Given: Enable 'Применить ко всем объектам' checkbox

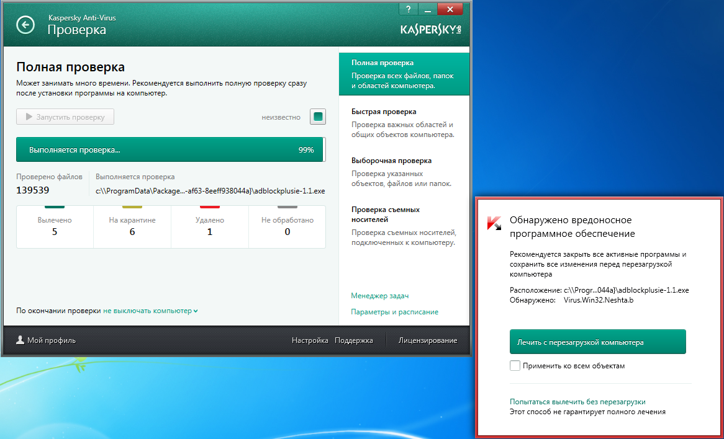Looking at the screenshot, I should pyautogui.click(x=515, y=366).
